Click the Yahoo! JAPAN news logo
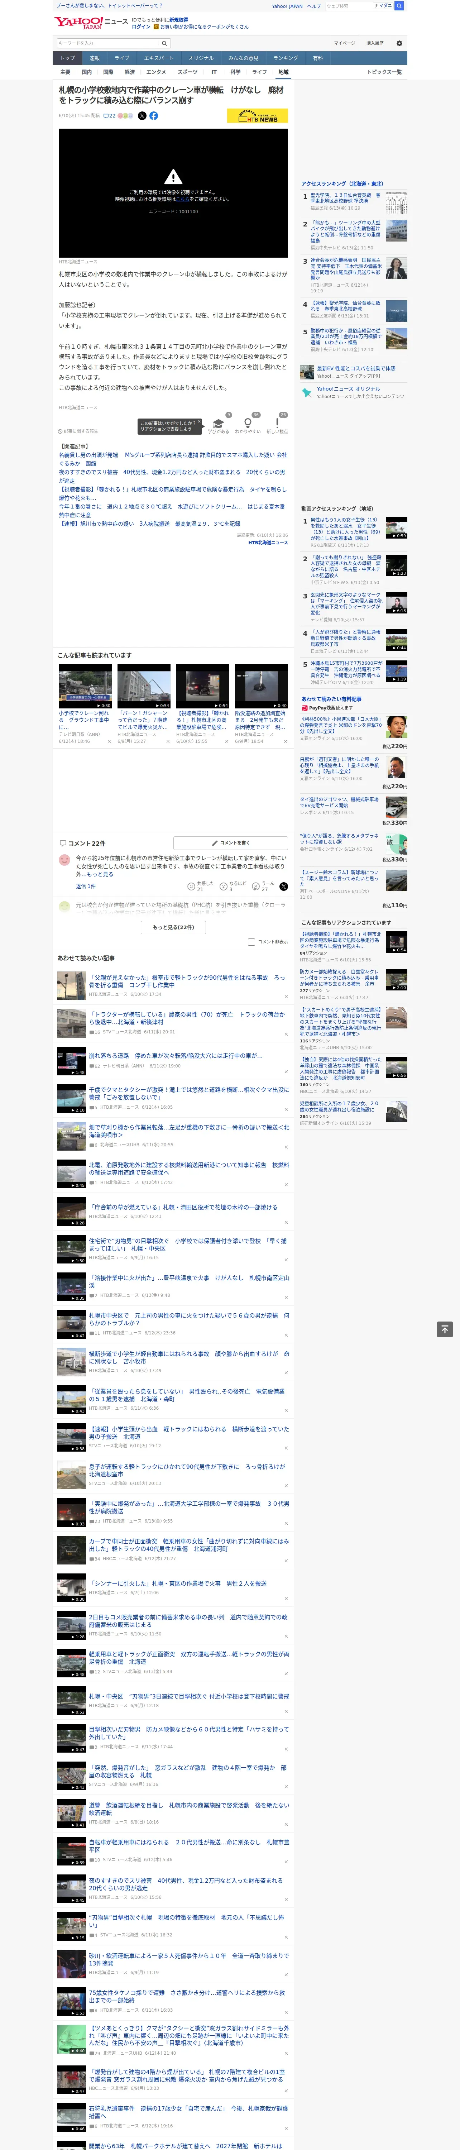This screenshot has height=2150, width=460. point(91,23)
